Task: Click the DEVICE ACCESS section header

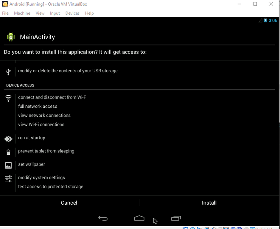Action: click(20, 85)
